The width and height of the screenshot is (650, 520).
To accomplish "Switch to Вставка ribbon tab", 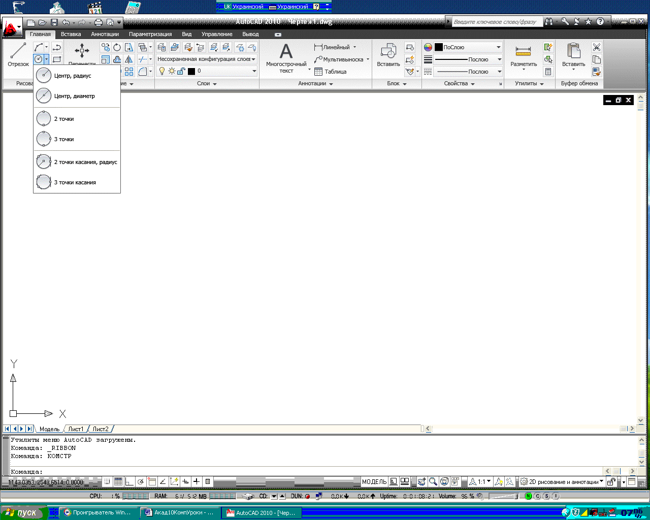I will [71, 35].
